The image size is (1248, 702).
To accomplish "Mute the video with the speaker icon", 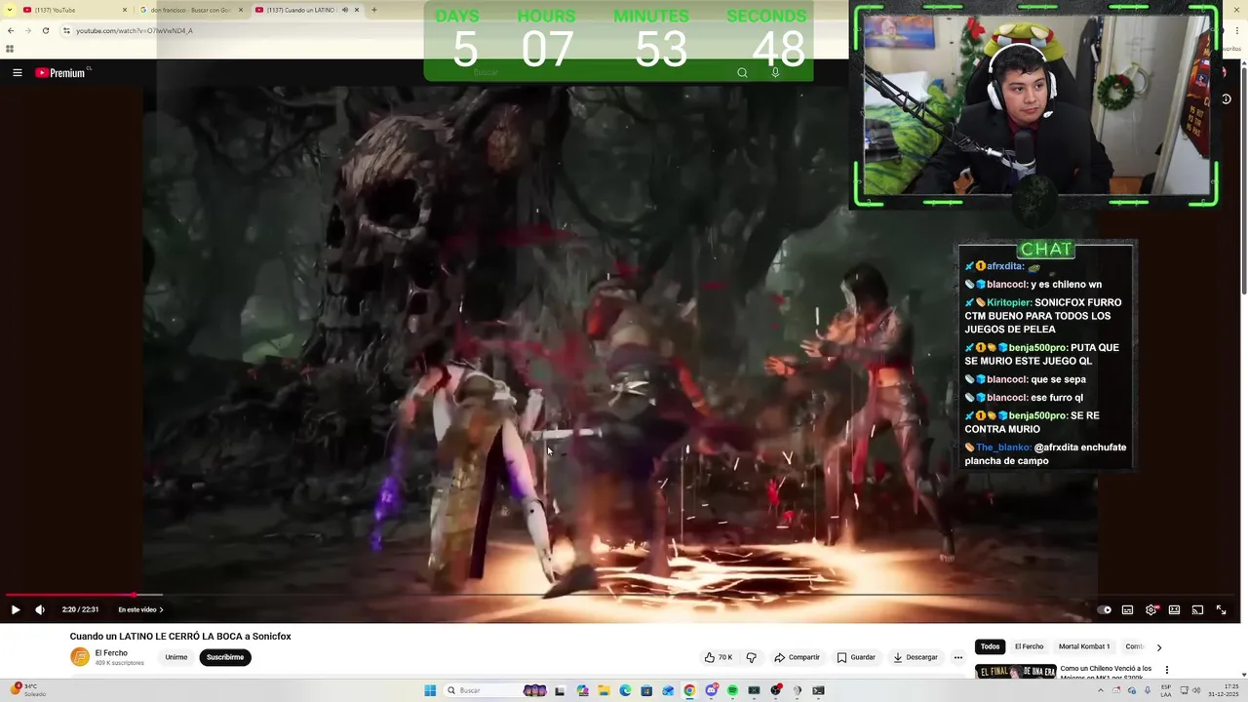I will pyautogui.click(x=40, y=609).
